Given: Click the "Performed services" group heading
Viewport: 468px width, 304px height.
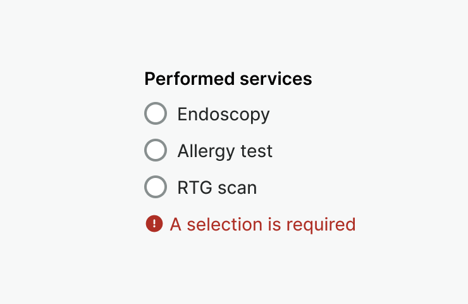Looking at the screenshot, I should click(x=228, y=79).
